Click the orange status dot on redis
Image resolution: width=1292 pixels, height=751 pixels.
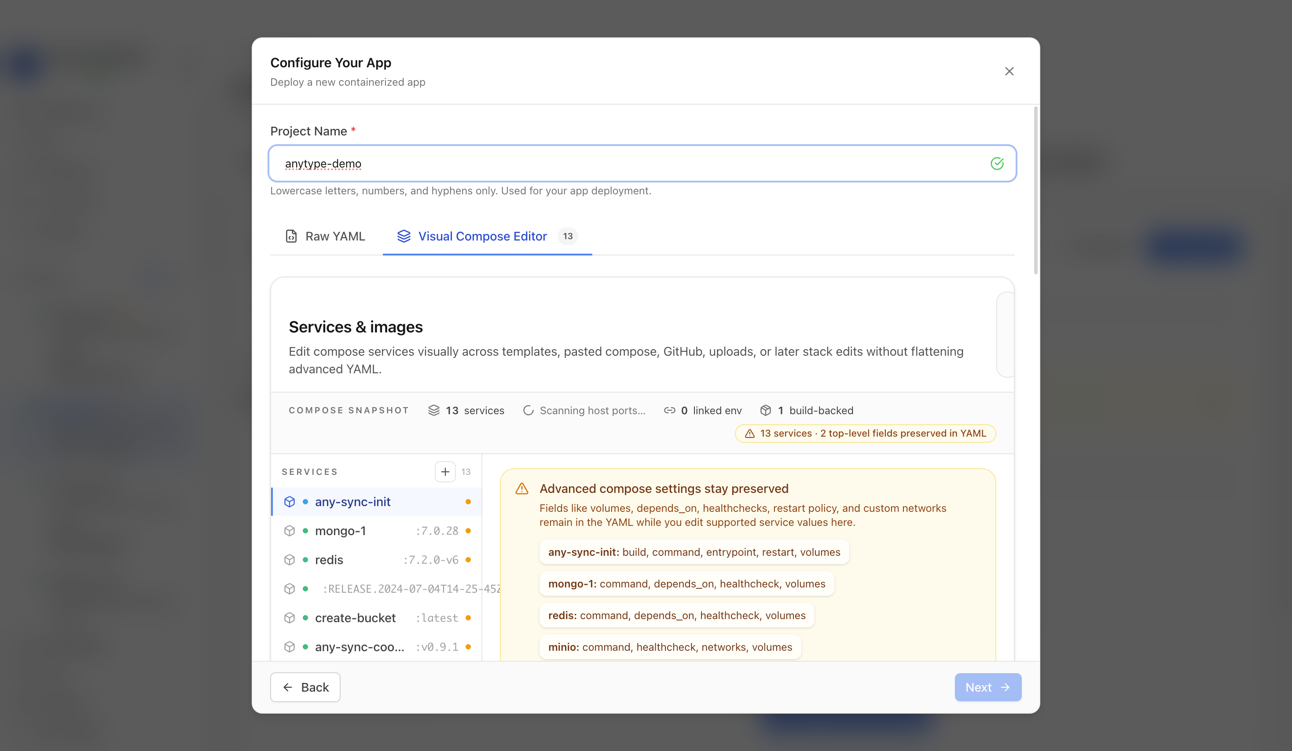point(468,560)
